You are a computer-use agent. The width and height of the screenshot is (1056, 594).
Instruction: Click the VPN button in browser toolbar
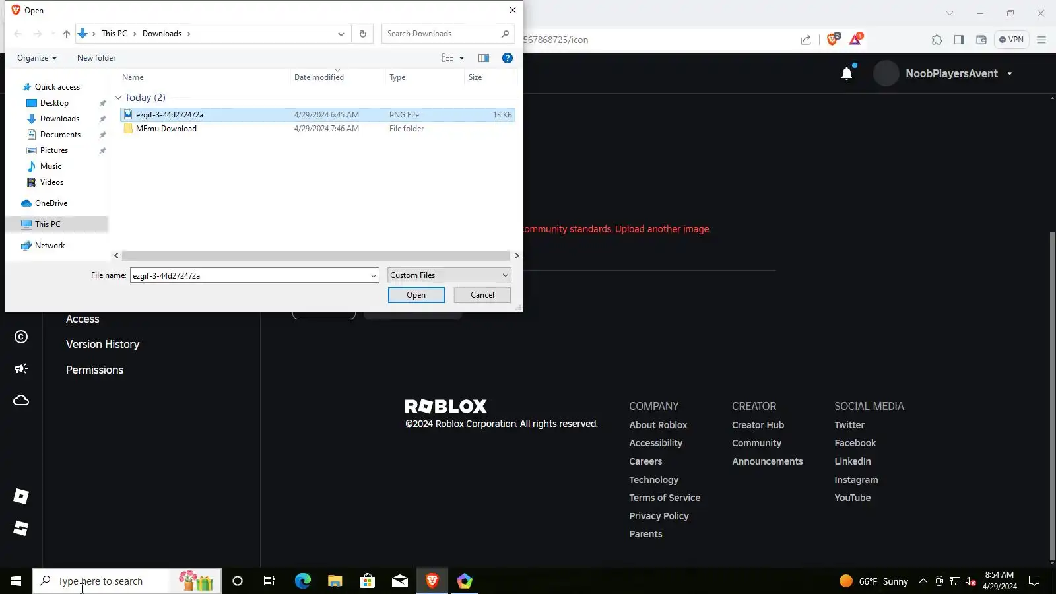click(1011, 40)
